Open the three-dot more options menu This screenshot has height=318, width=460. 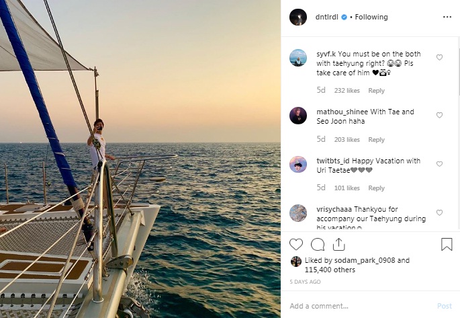pos(447,17)
